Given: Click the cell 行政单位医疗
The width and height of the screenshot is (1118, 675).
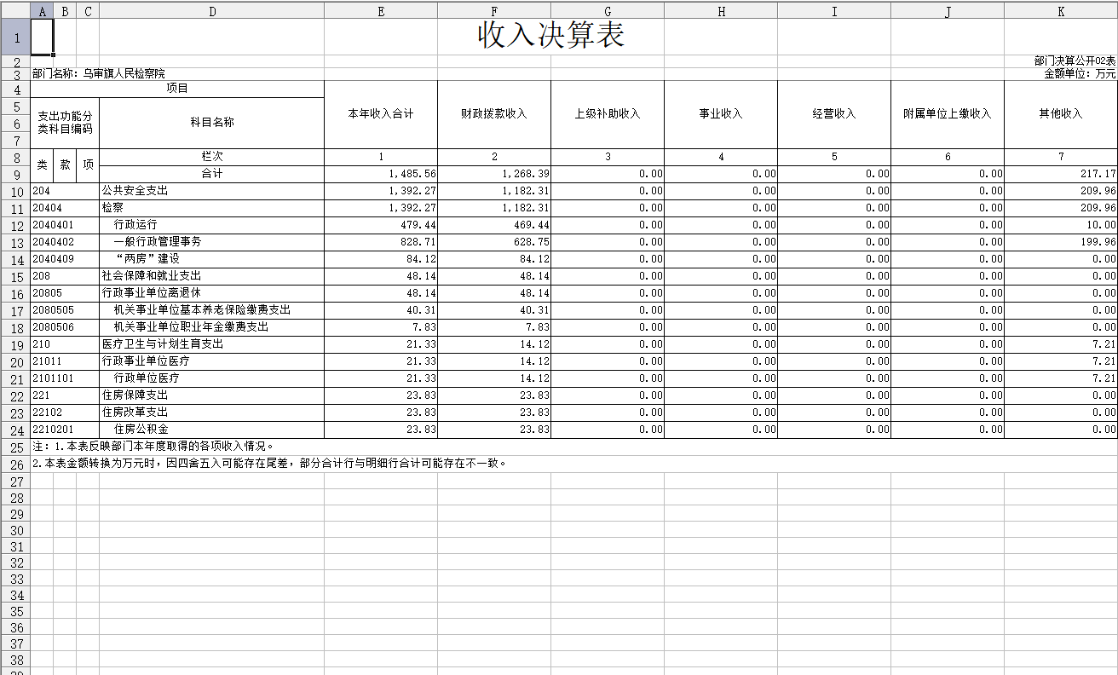Looking at the screenshot, I should coord(212,378).
